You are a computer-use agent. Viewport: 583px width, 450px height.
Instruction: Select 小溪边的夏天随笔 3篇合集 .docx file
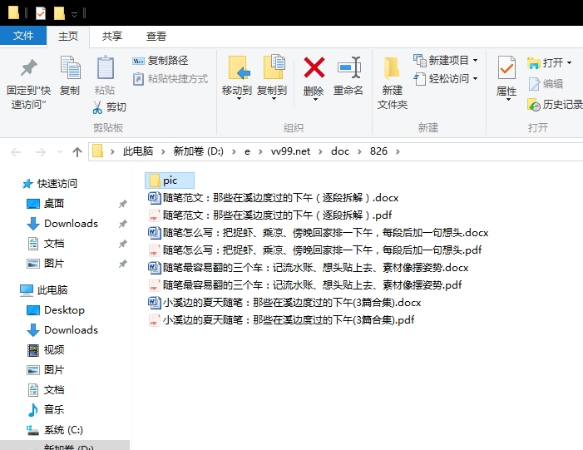284,303
